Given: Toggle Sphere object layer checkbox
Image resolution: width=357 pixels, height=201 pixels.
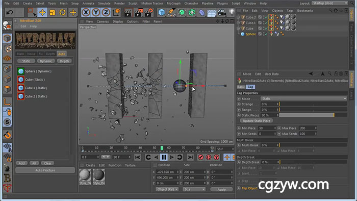Looking at the screenshot, I should point(260,34).
